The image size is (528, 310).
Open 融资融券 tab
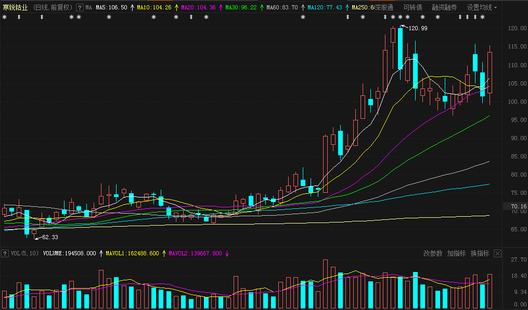(444, 7)
